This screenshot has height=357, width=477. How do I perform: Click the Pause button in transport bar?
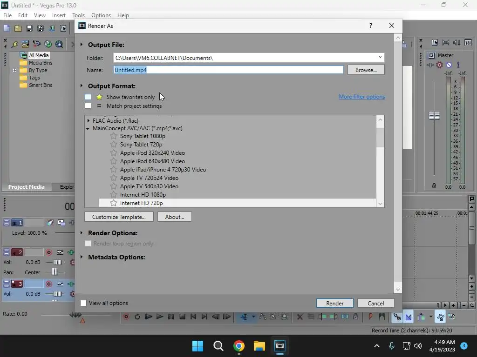[171, 317]
